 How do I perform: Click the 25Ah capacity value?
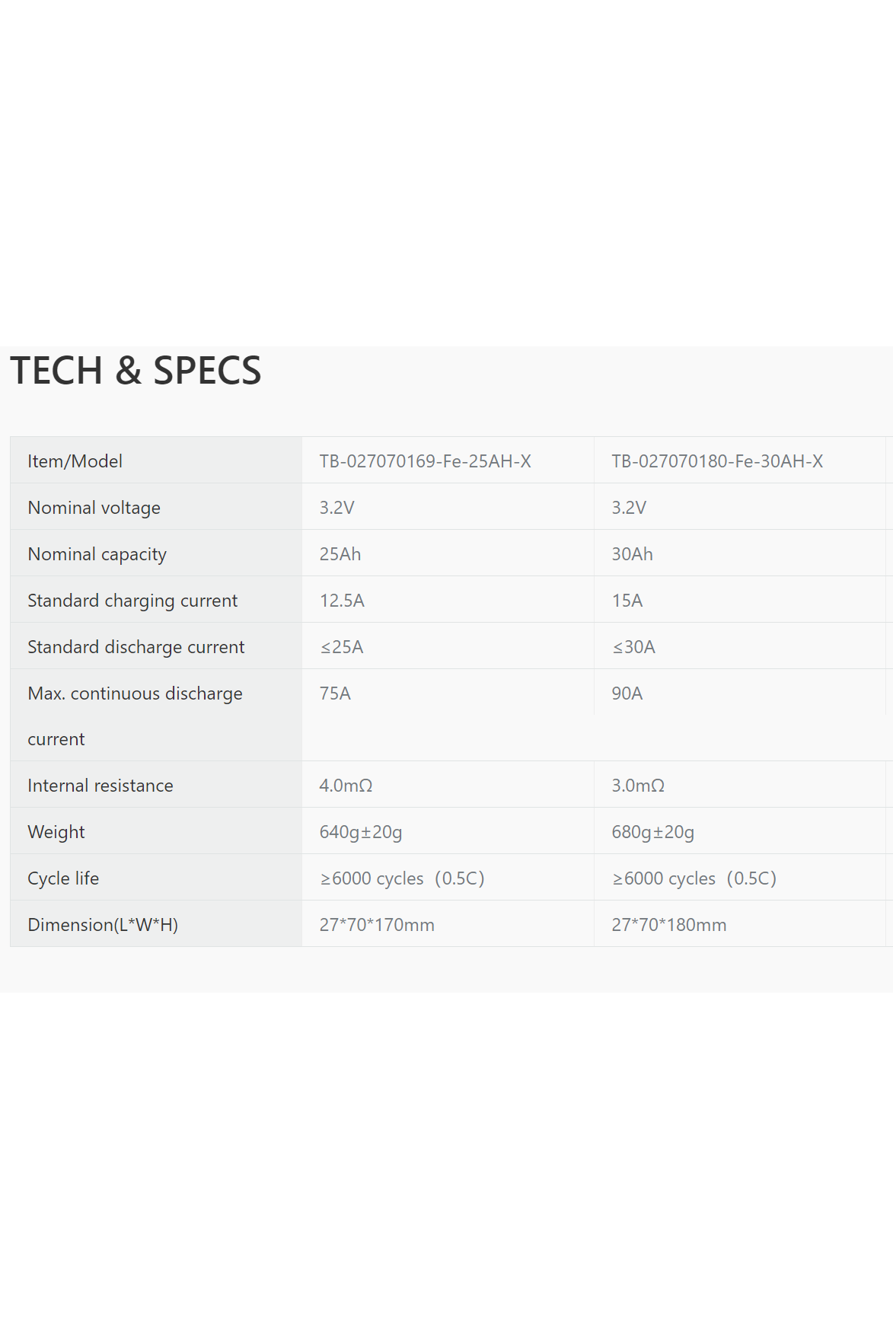(x=340, y=554)
